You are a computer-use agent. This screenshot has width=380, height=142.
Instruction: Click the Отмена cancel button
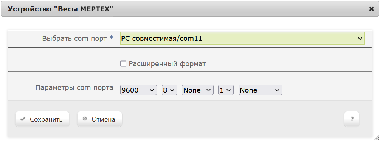99,119
